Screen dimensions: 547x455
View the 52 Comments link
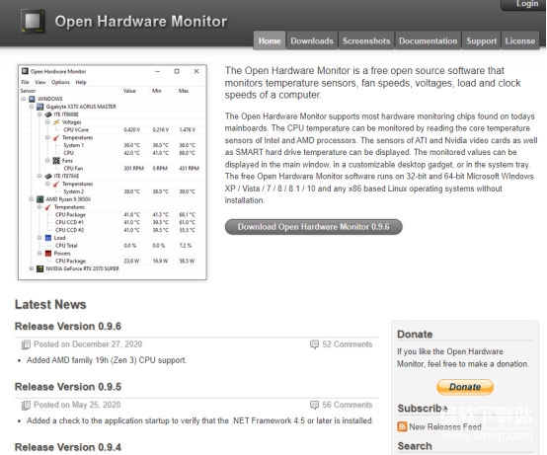(348, 344)
